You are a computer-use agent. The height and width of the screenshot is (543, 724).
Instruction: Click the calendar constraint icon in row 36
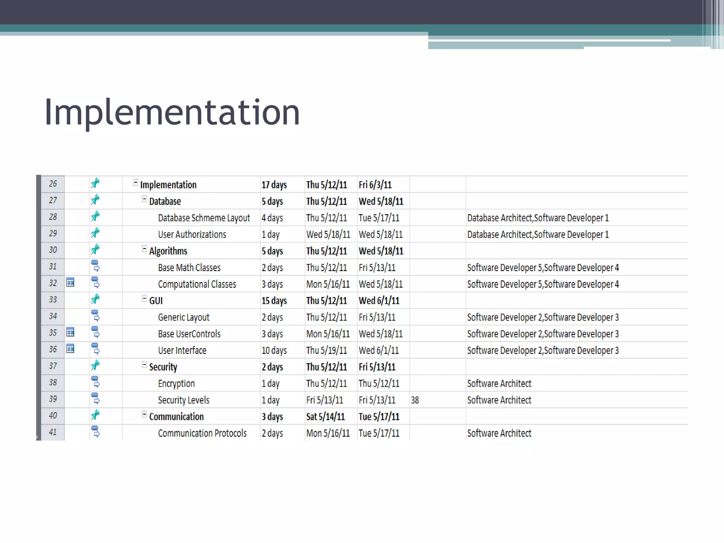70,349
